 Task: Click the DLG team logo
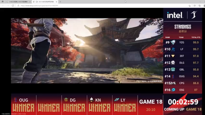[173, 63]
